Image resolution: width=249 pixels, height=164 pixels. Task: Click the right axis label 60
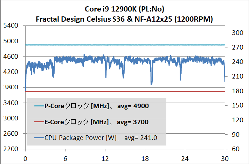point(236,149)
